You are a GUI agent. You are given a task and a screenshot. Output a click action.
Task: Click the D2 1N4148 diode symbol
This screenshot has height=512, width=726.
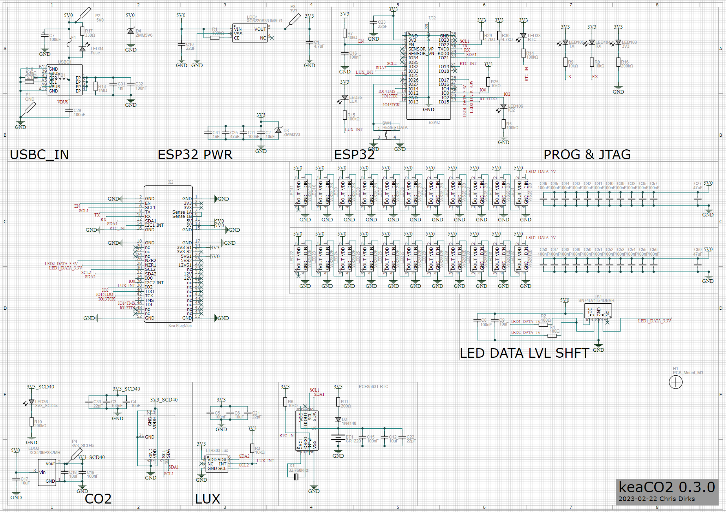[x=338, y=419]
